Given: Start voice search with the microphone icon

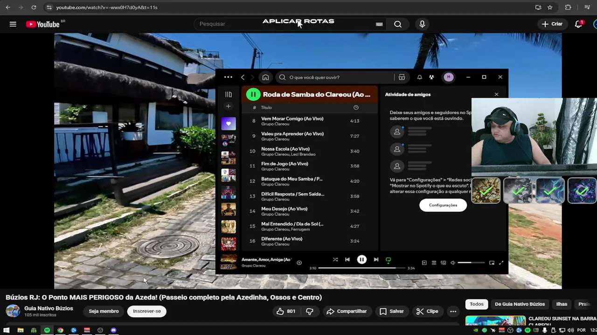Looking at the screenshot, I should pyautogui.click(x=422, y=24).
